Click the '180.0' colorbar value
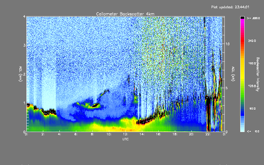Viewport: 264px width, 165px height. click(252, 63)
